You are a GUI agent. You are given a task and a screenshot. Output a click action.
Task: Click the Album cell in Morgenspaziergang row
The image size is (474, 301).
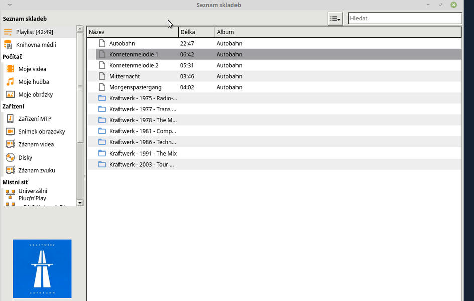[x=229, y=87]
